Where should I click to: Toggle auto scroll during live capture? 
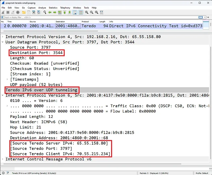coord(75,12)
